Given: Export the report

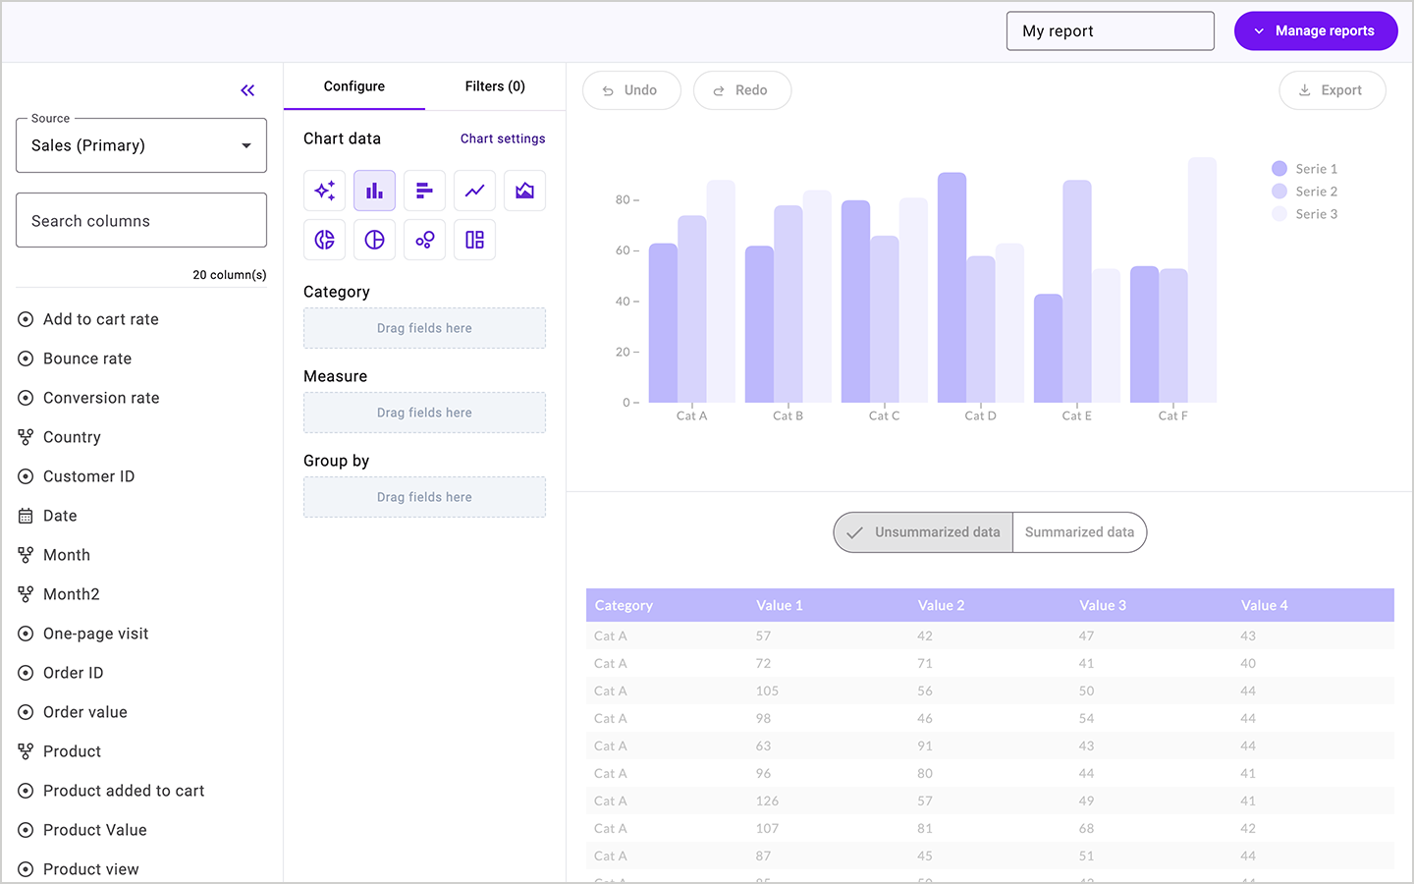Looking at the screenshot, I should coord(1332,89).
